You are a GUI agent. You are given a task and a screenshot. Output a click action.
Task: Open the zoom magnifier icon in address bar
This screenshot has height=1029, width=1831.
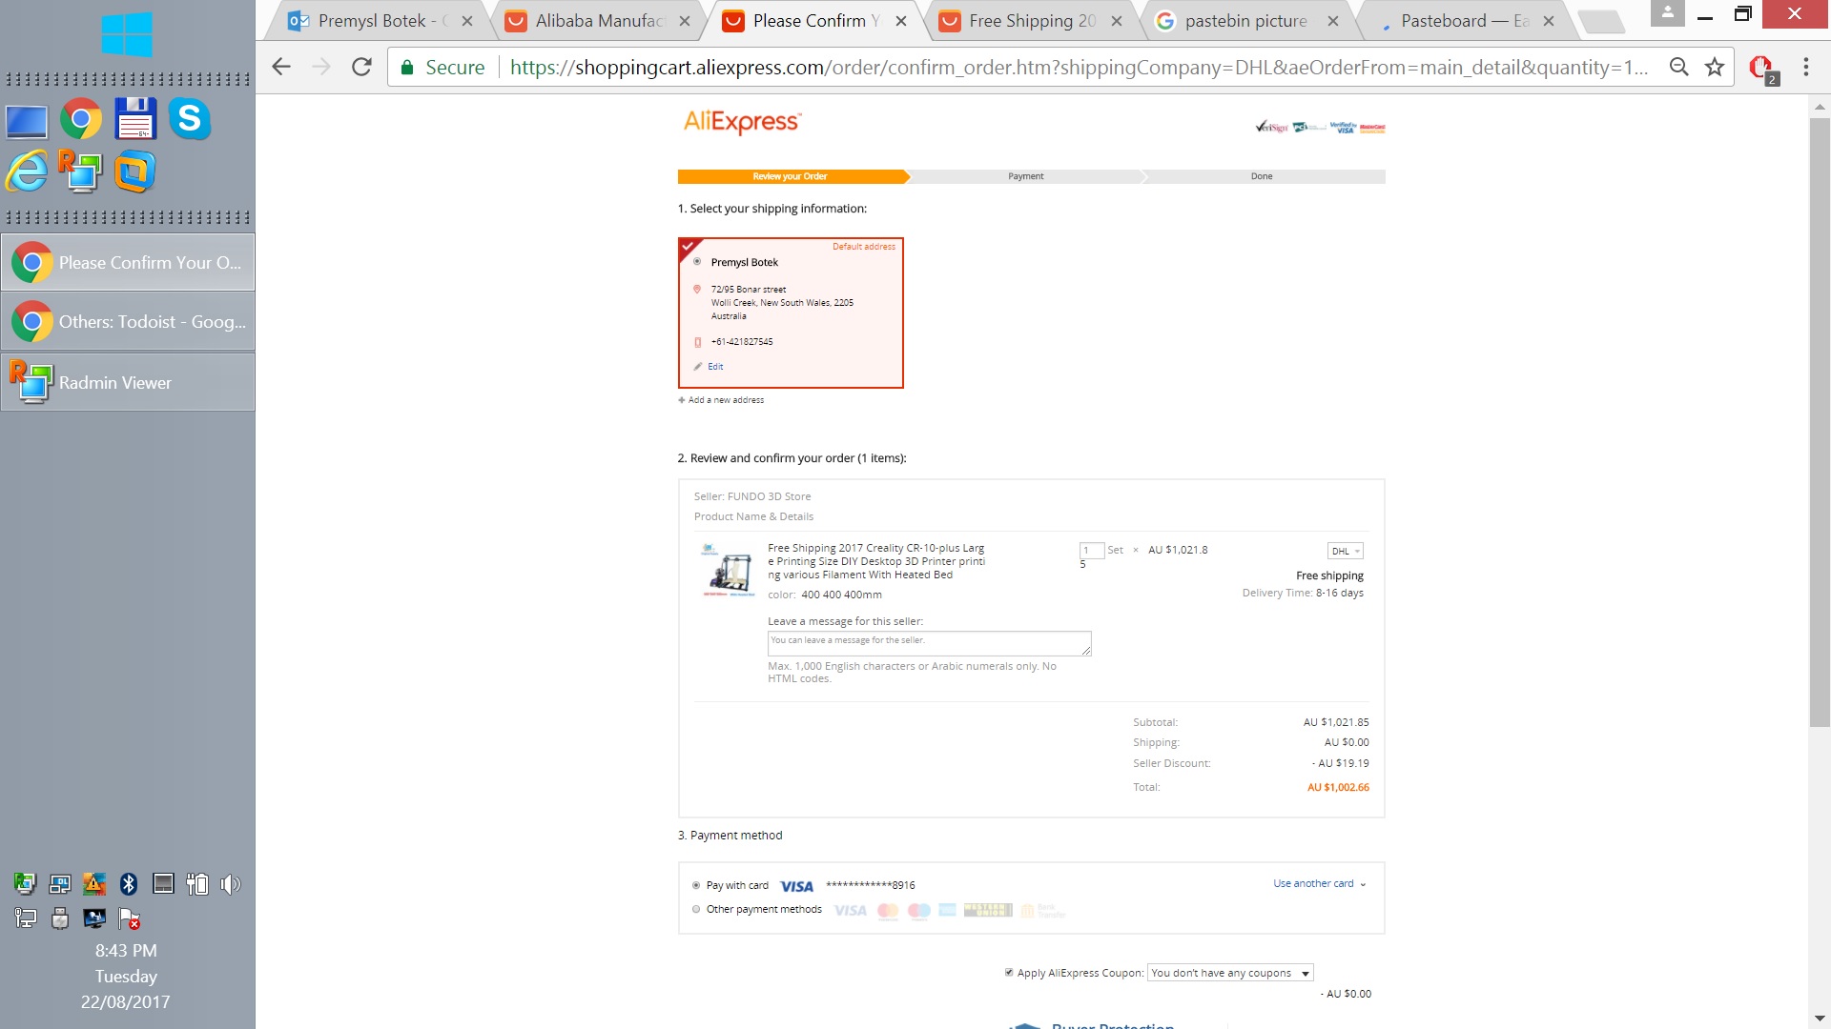[x=1679, y=67]
